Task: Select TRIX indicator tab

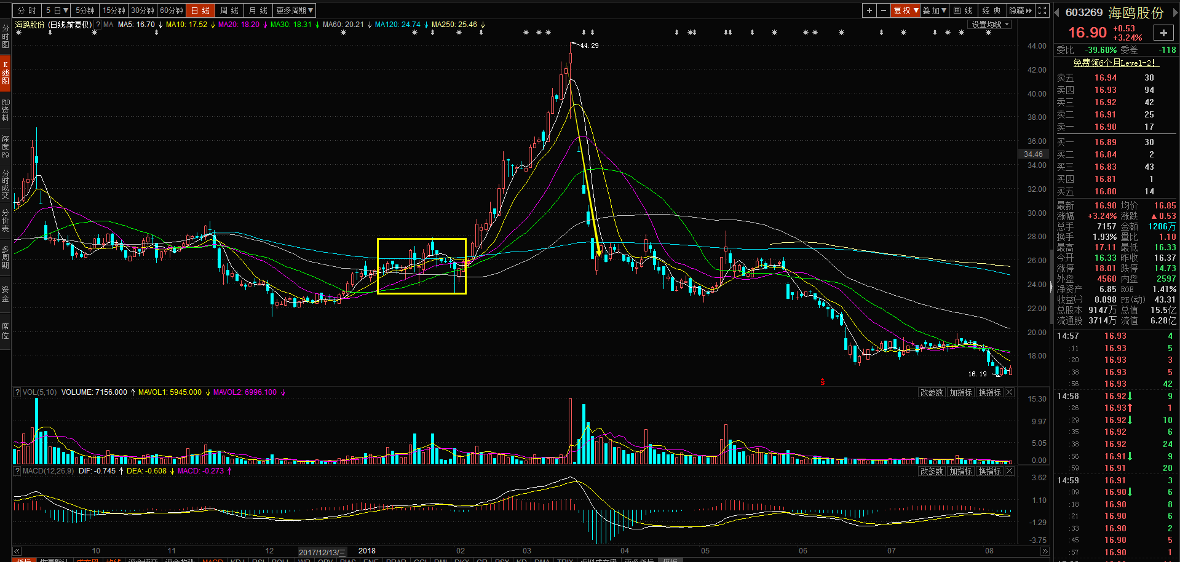Action: click(564, 560)
